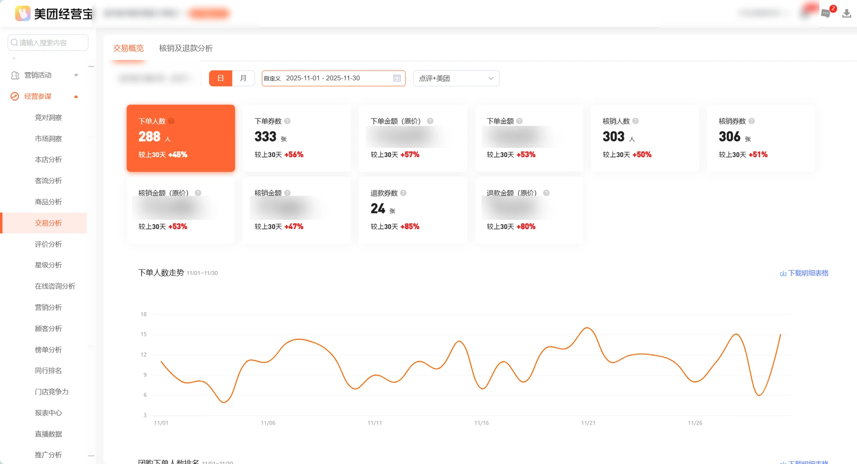Image resolution: width=857 pixels, height=464 pixels.
Task: Click help icon next to 核销金额（原价）
Action: click(x=198, y=193)
